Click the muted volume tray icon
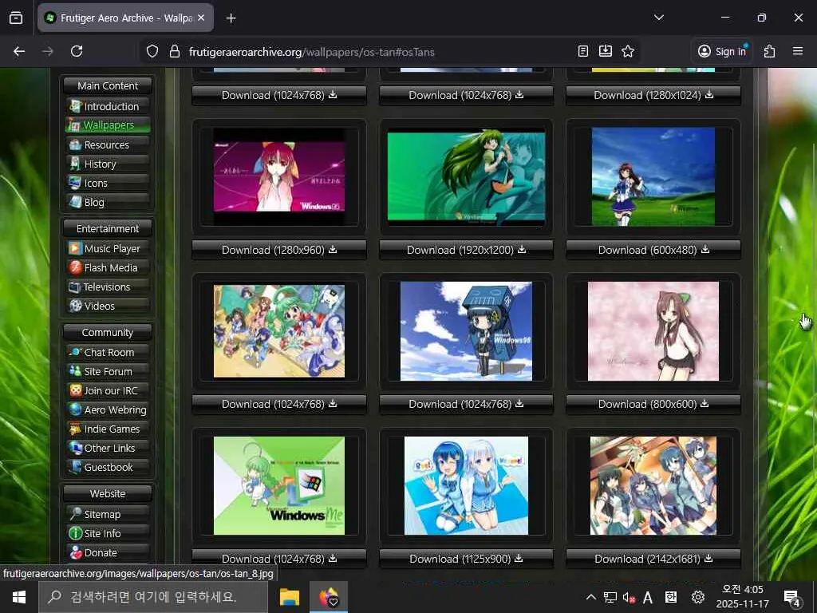 click(x=629, y=597)
